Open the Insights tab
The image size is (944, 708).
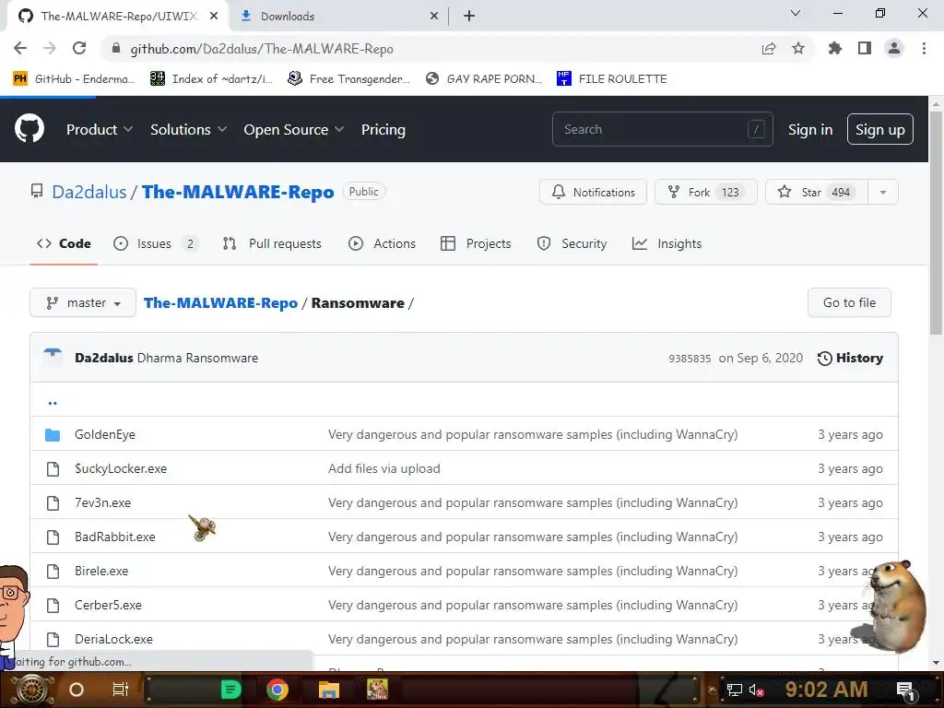click(667, 243)
